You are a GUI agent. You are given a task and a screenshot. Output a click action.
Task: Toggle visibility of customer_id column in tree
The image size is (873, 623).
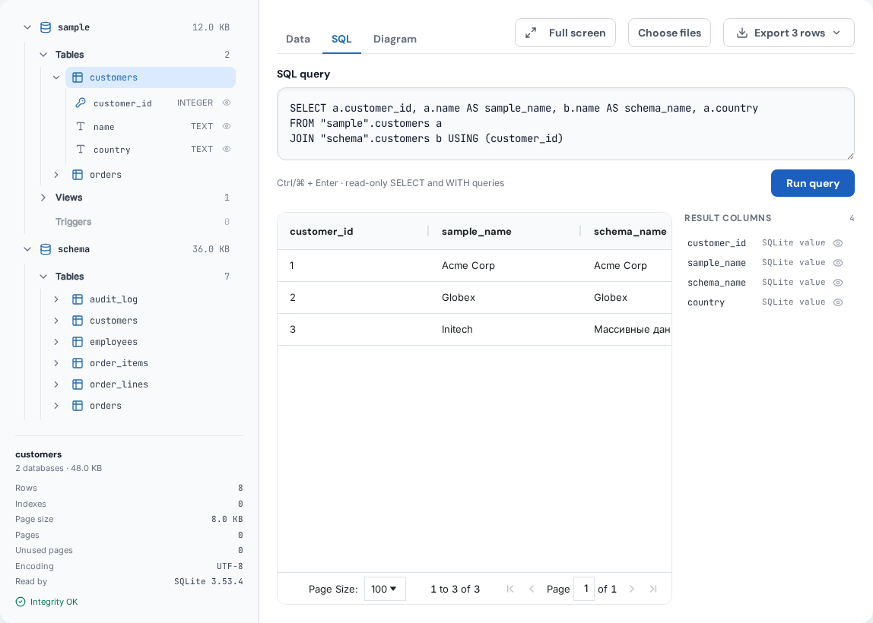click(227, 103)
